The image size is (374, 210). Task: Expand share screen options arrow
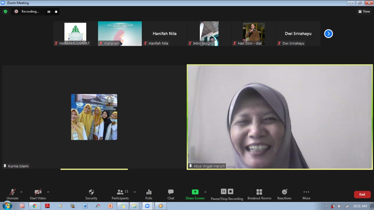pyautogui.click(x=205, y=192)
